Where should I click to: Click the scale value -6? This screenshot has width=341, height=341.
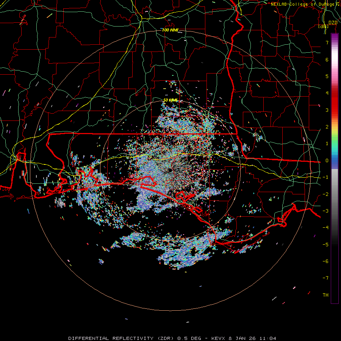coord(325,261)
